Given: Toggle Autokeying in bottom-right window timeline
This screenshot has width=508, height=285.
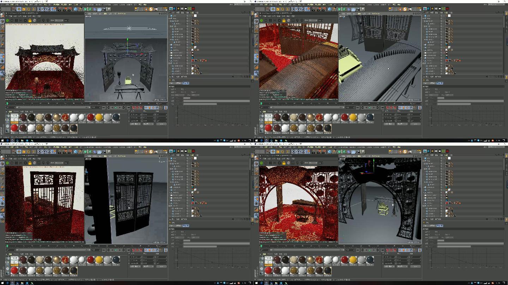Looking at the screenshot, I should point(391,250).
